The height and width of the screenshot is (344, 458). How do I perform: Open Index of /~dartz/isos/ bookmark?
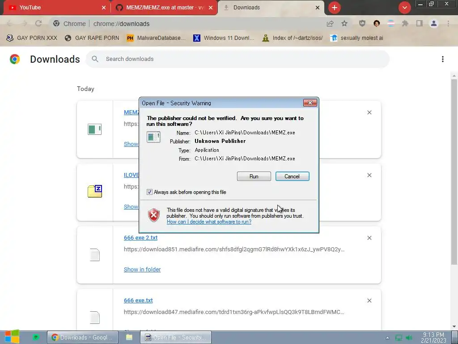pos(293,38)
